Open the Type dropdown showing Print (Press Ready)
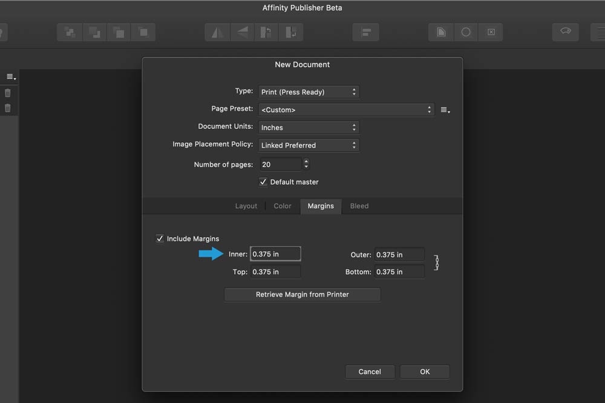 pos(309,92)
